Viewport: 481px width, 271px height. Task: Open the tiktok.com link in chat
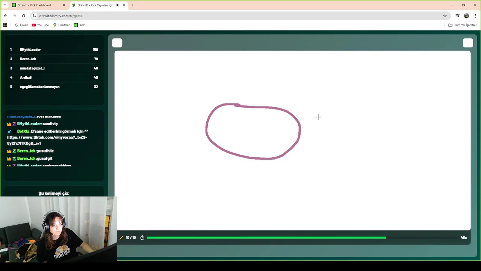click(x=47, y=140)
